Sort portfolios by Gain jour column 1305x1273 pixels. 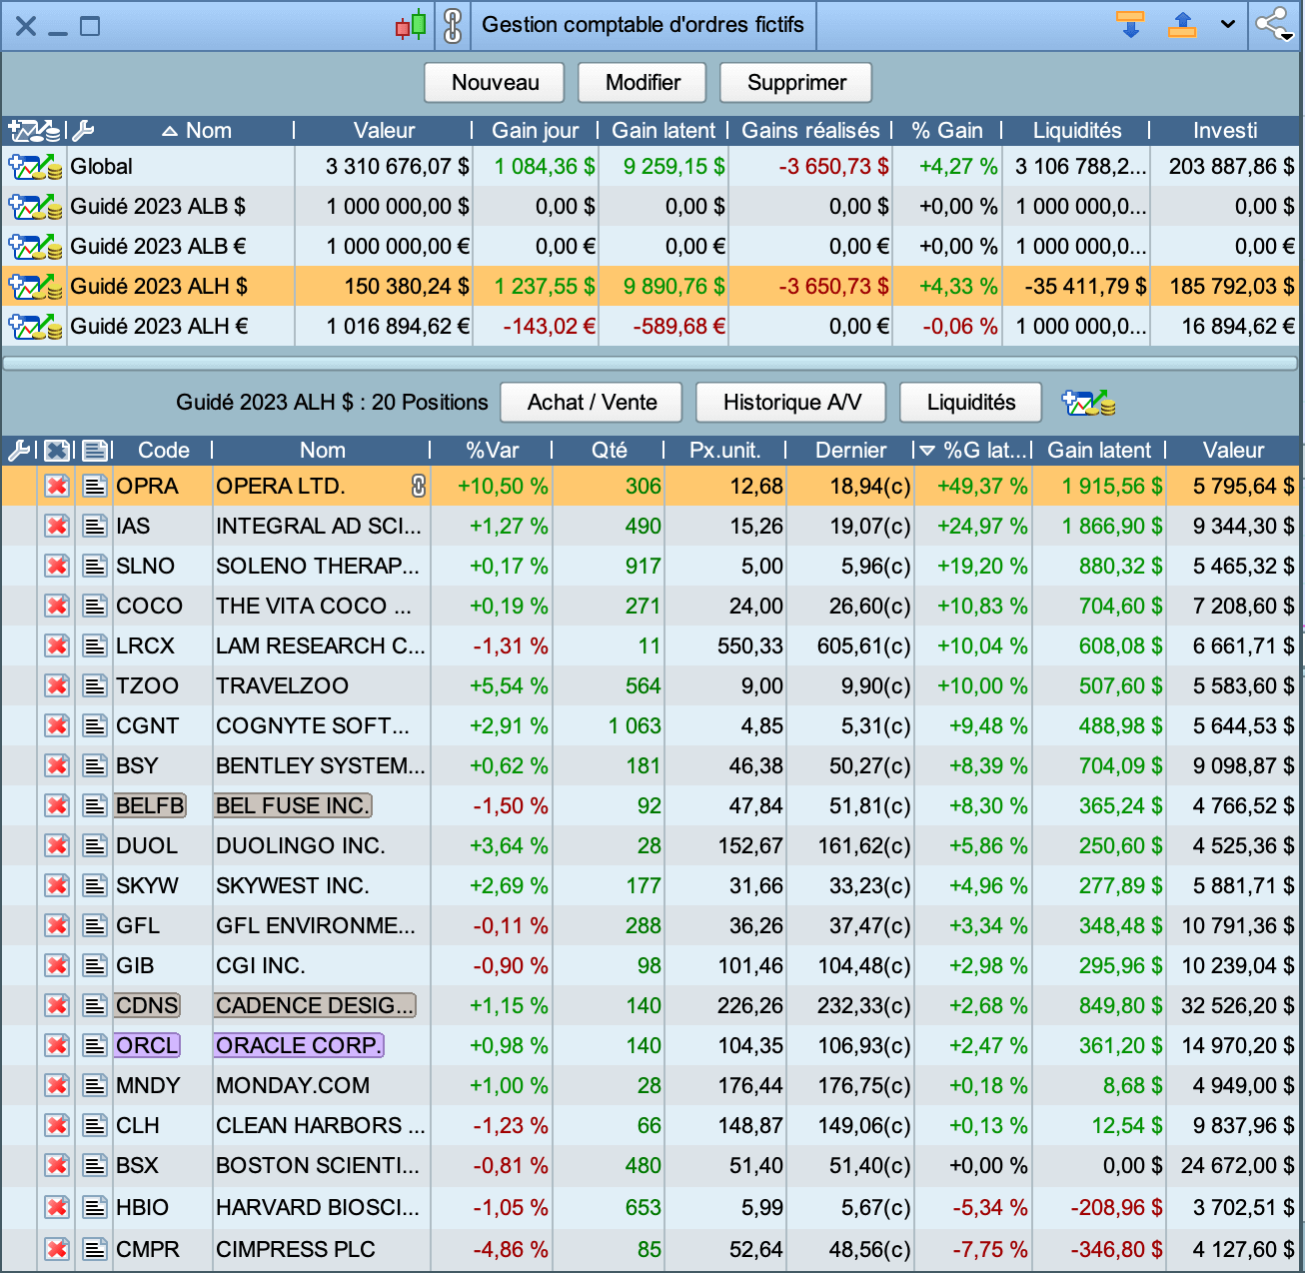click(536, 130)
